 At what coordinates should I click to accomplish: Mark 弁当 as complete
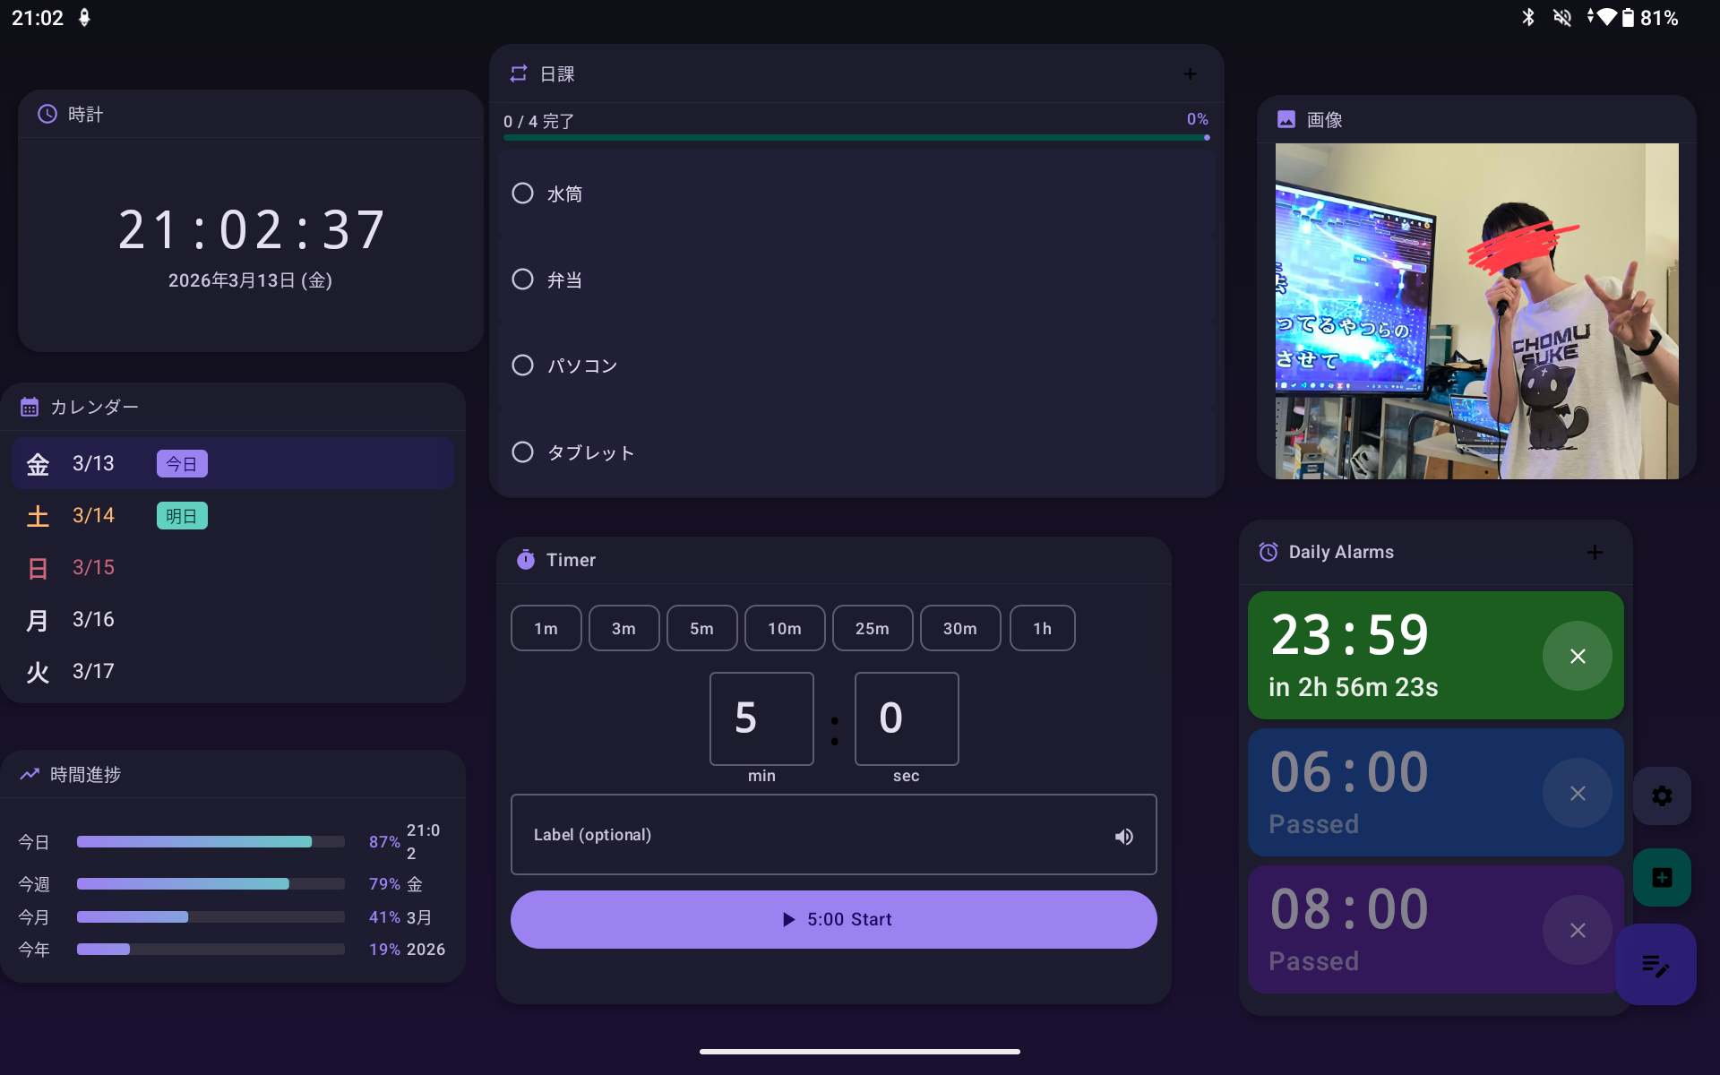[x=523, y=279]
